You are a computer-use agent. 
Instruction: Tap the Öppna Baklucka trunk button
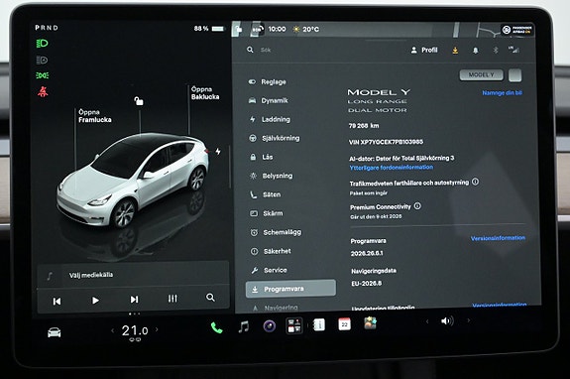(x=205, y=93)
